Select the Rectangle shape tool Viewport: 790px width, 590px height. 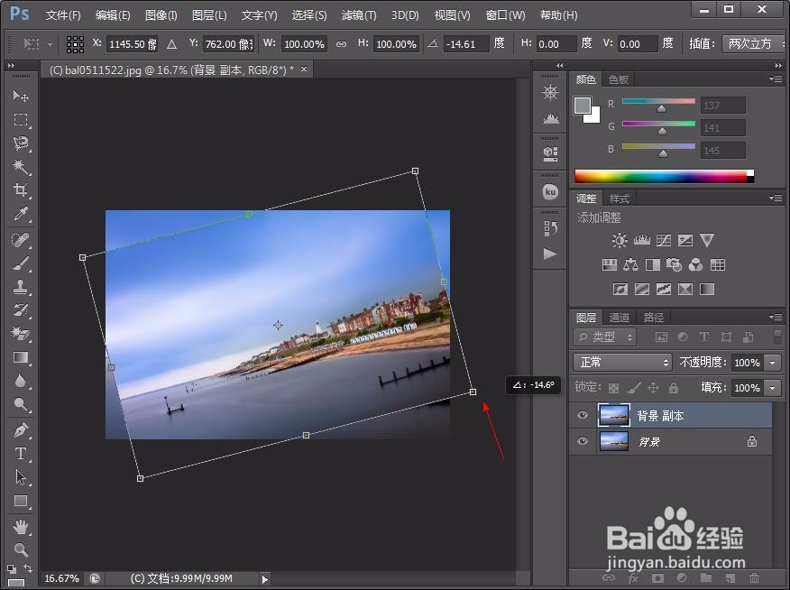[21, 501]
